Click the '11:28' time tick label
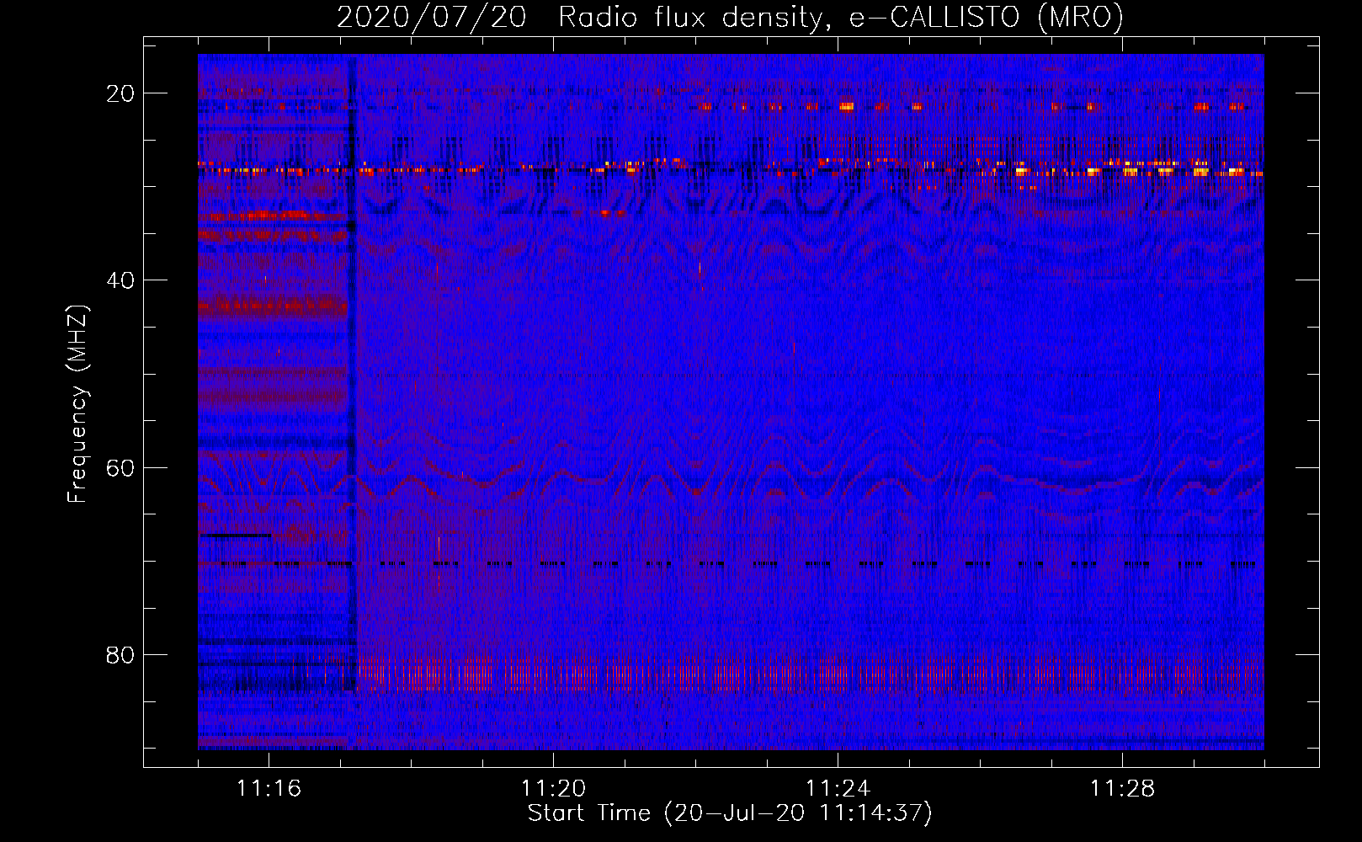Viewport: 1362px width, 842px height. [1122, 788]
